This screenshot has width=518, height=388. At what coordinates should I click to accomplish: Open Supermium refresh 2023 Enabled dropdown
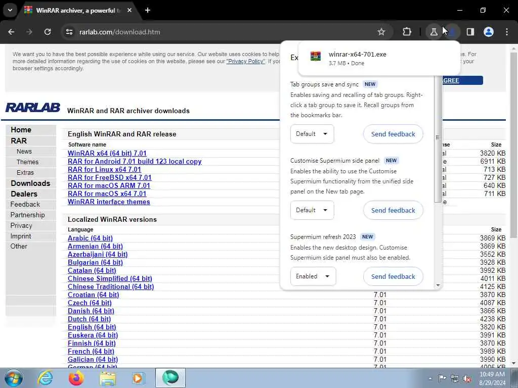pyautogui.click(x=313, y=276)
